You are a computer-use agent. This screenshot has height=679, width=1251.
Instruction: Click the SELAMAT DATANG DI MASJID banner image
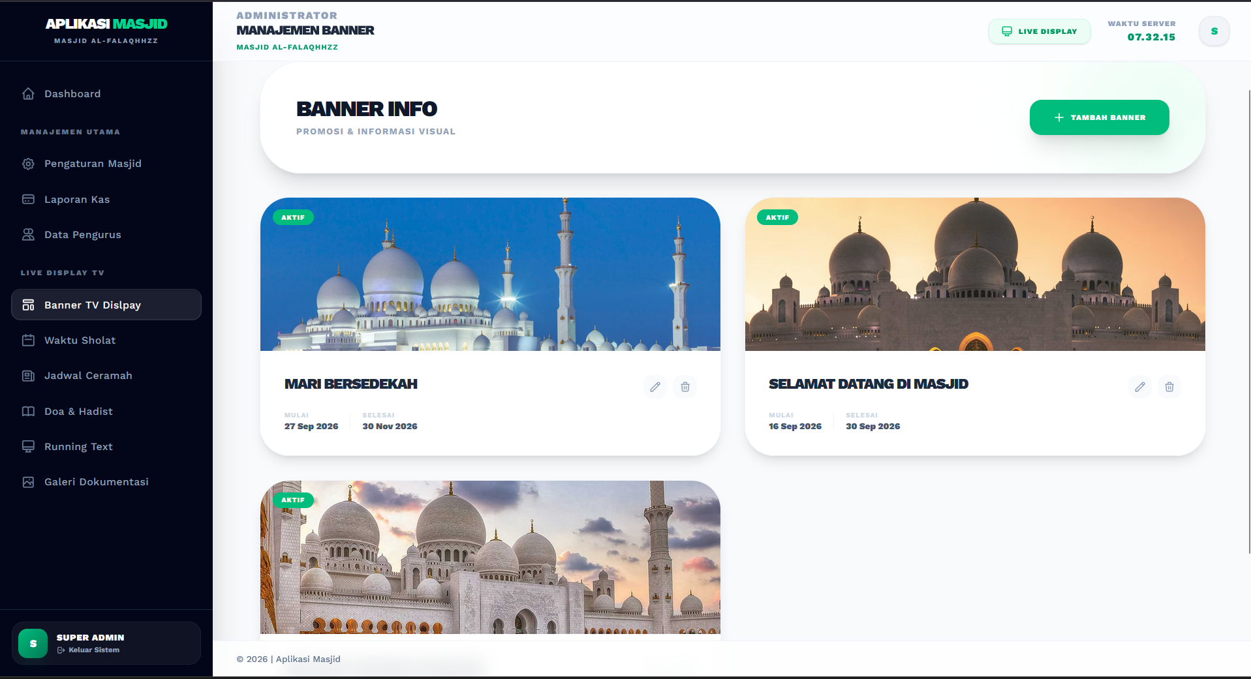click(x=975, y=275)
